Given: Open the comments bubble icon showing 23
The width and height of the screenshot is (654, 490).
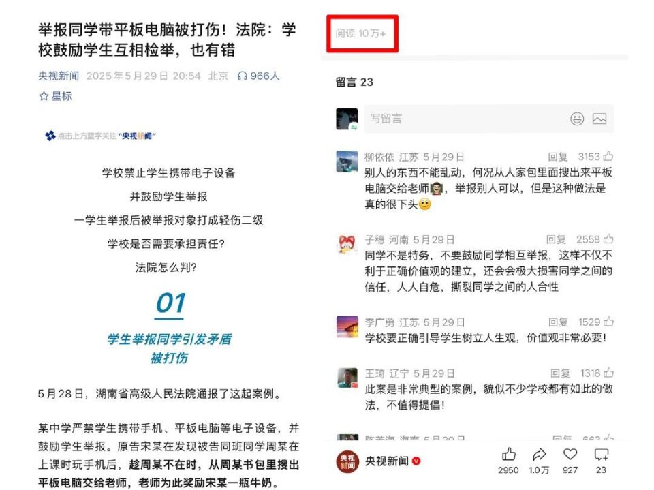Looking at the screenshot, I should pos(601,454).
